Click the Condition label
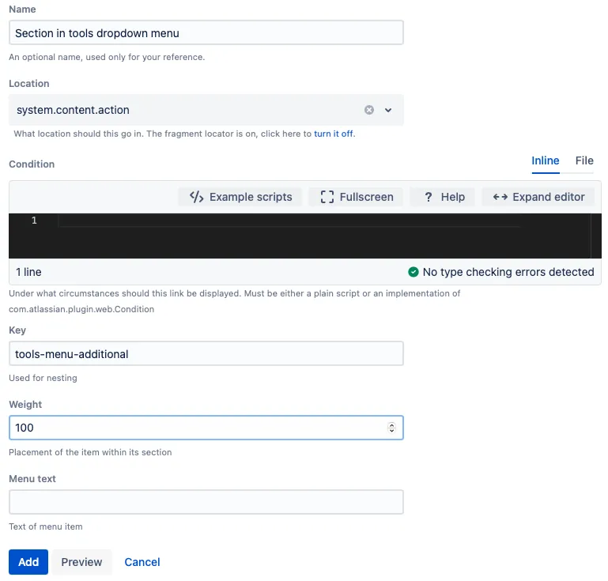The image size is (608, 581). click(32, 164)
